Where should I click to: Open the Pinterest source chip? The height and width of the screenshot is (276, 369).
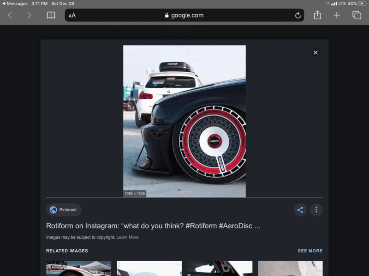tap(64, 210)
